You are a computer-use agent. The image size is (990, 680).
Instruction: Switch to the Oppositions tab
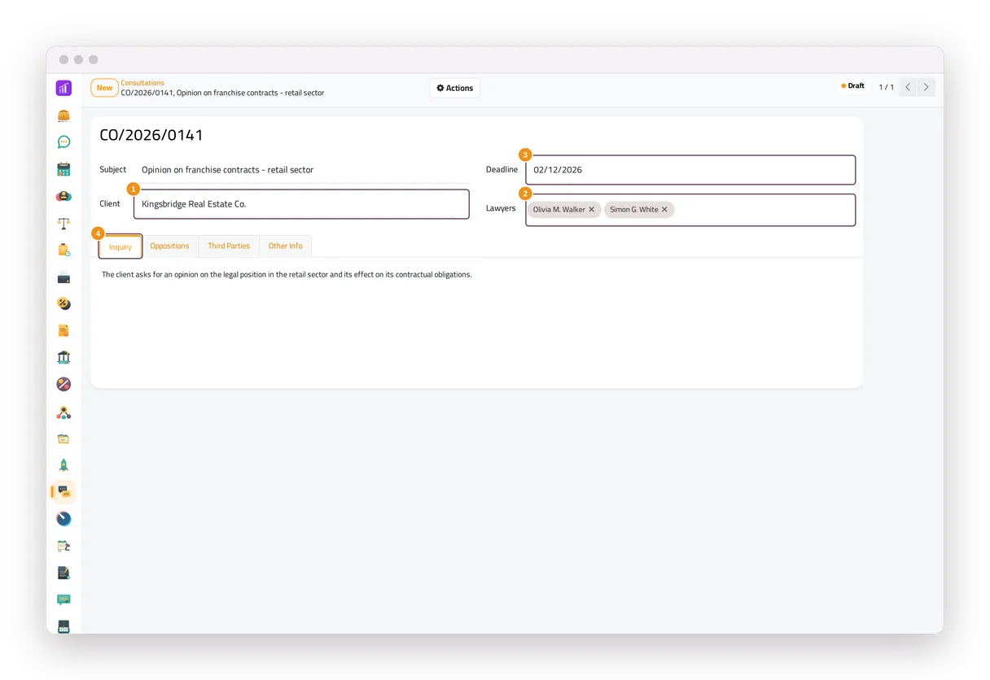point(169,246)
